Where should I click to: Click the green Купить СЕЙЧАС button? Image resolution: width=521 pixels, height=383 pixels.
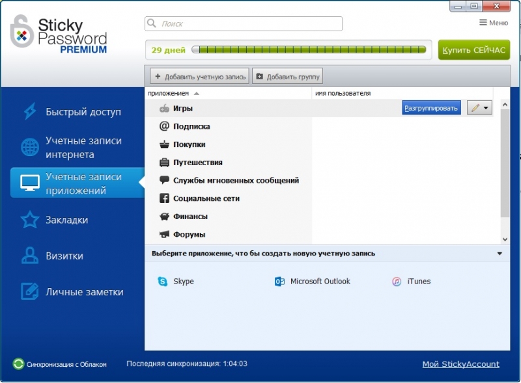pos(474,50)
